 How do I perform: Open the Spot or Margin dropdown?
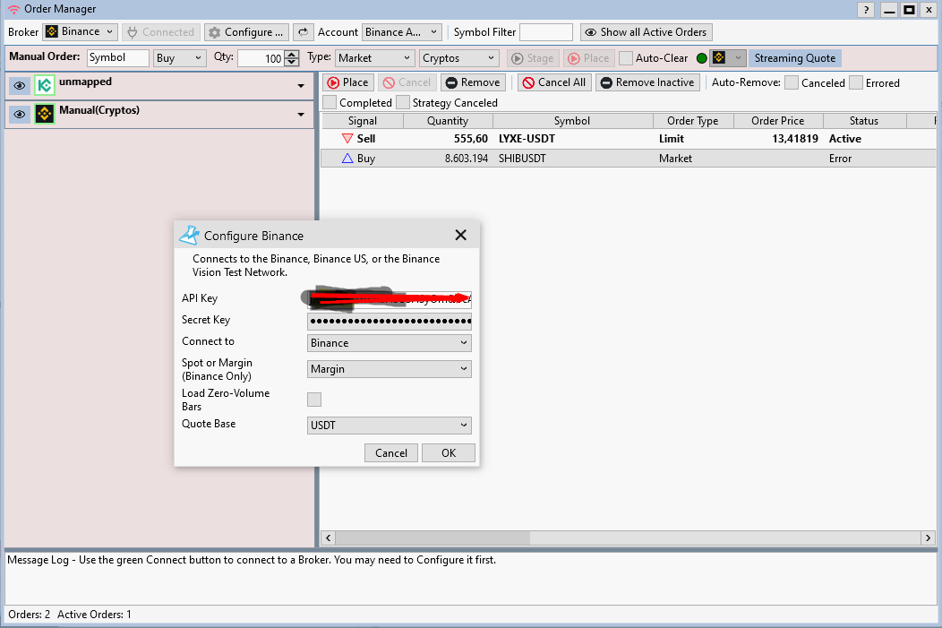(x=389, y=369)
